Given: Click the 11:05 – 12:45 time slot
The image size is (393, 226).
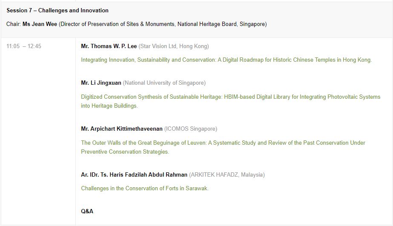Looking at the screenshot, I should pos(24,46).
